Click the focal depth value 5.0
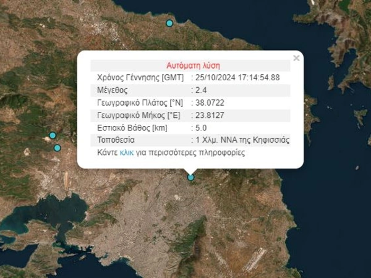The height and width of the screenshot is (278, 371). (x=202, y=127)
